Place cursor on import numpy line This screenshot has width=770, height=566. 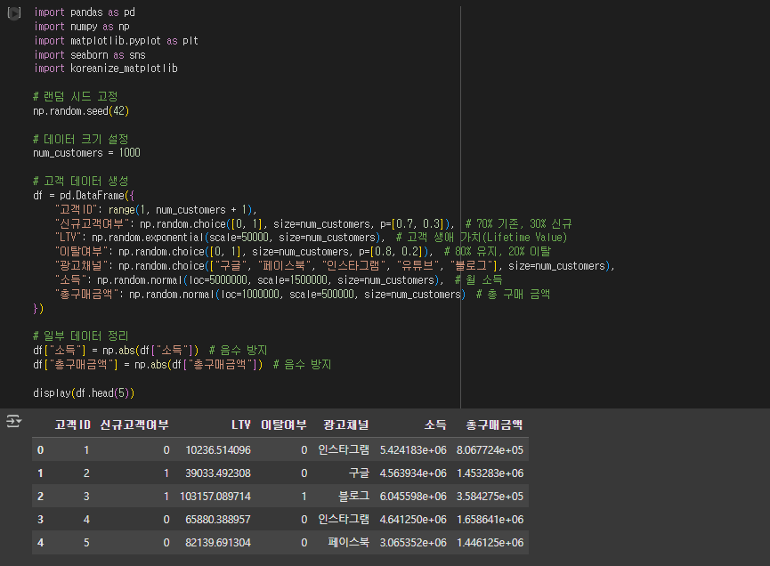(x=82, y=27)
